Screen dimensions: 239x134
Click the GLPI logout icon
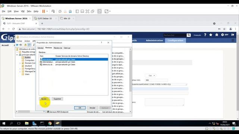coord(233,35)
